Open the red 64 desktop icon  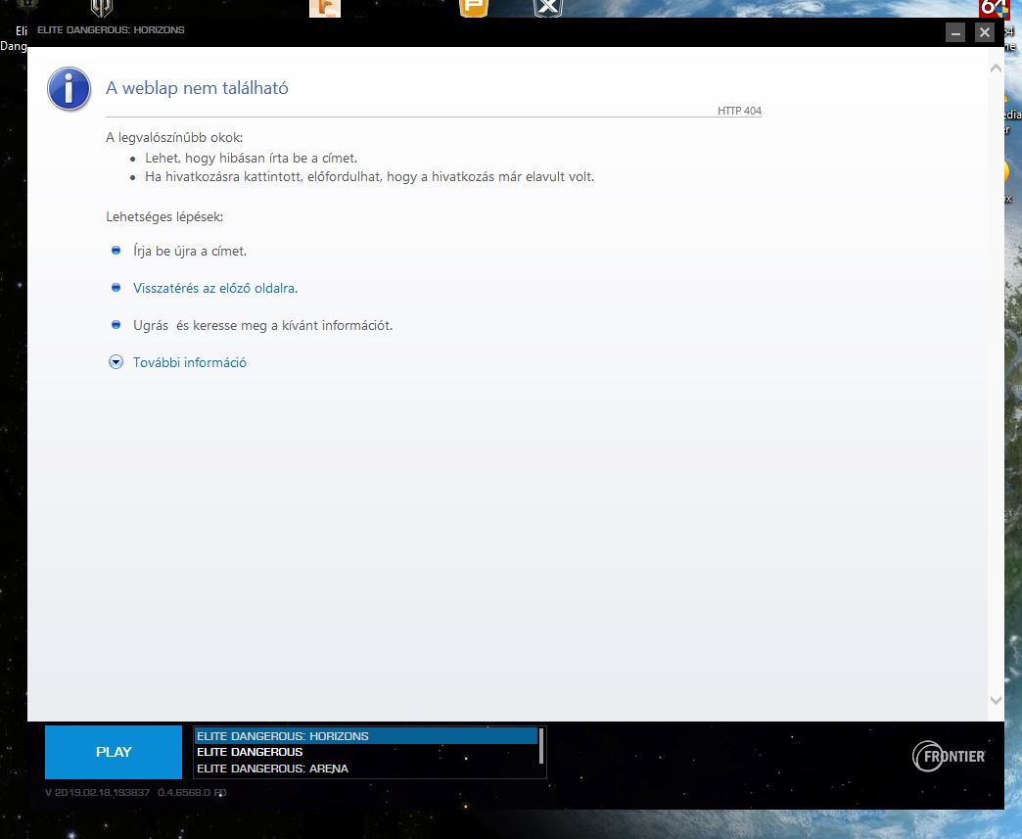point(994,9)
